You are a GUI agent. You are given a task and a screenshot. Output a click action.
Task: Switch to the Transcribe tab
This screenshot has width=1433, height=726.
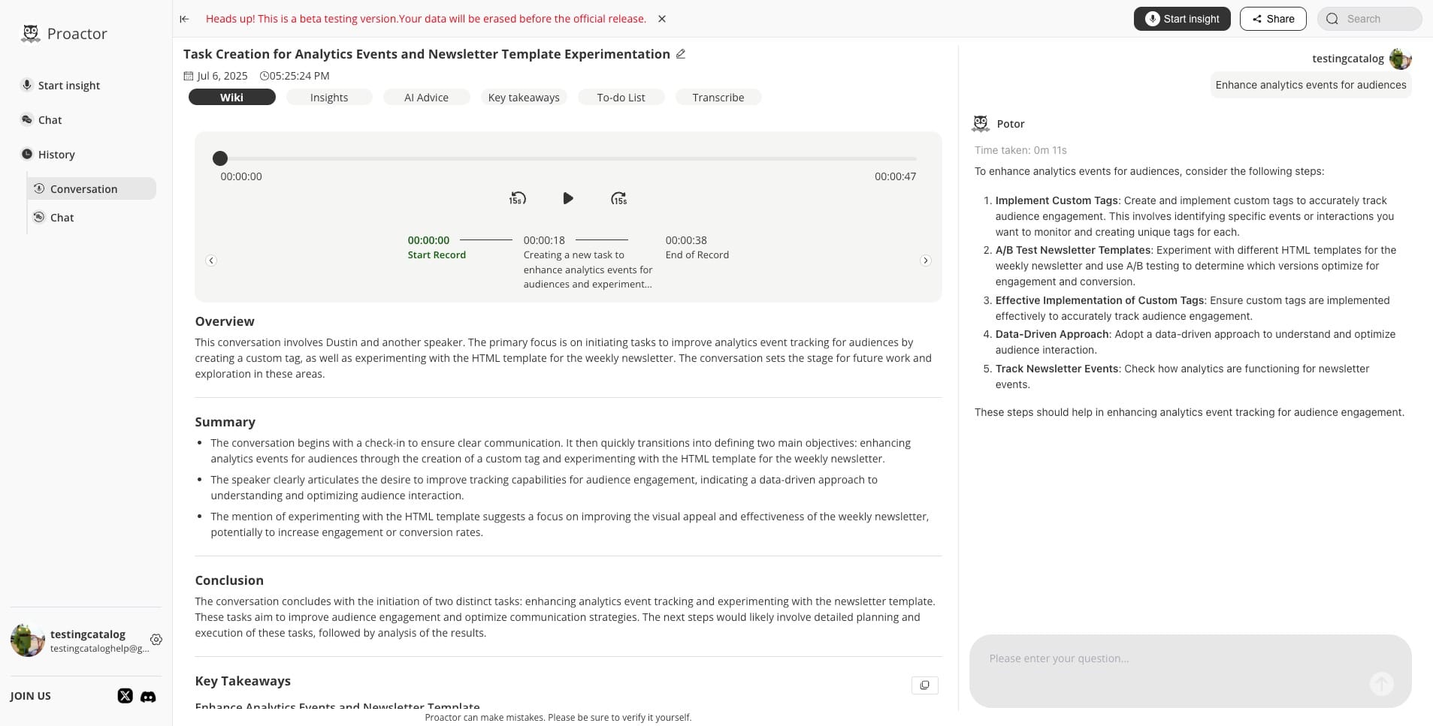coord(718,98)
